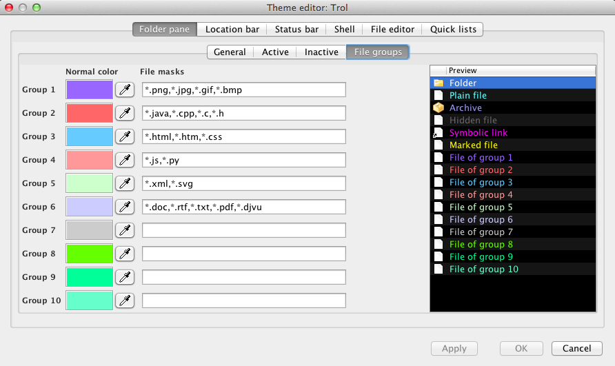Viewport: 615px width, 366px height.
Task: Open Group 4 pink color swatch
Action: 90,160
